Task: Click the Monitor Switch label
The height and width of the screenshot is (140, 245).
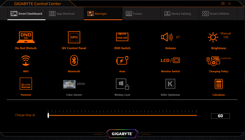Action: point(170,71)
